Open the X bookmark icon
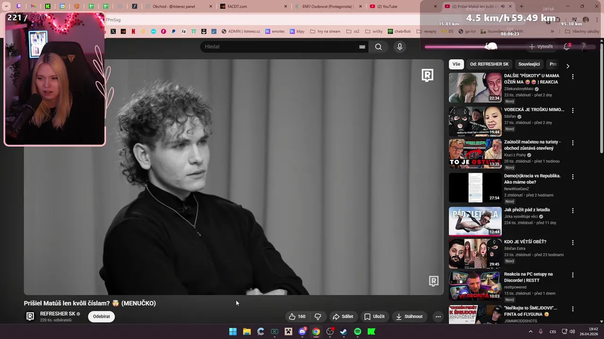The width and height of the screenshot is (604, 339). coord(113,32)
